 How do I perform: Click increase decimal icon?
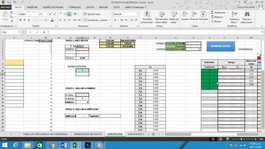click(x=132, y=20)
